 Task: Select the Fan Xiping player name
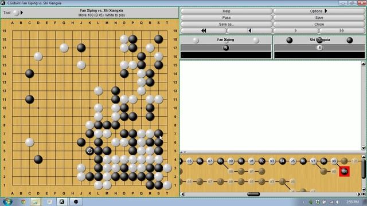225,39
